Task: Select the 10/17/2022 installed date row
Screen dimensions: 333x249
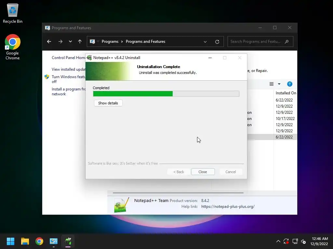Action: (x=285, y=119)
